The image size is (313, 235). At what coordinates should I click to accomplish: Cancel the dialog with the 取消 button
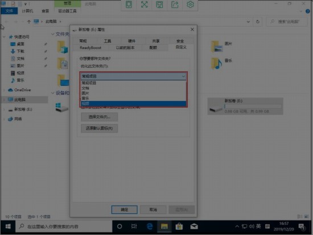pyautogui.click(x=153, y=209)
